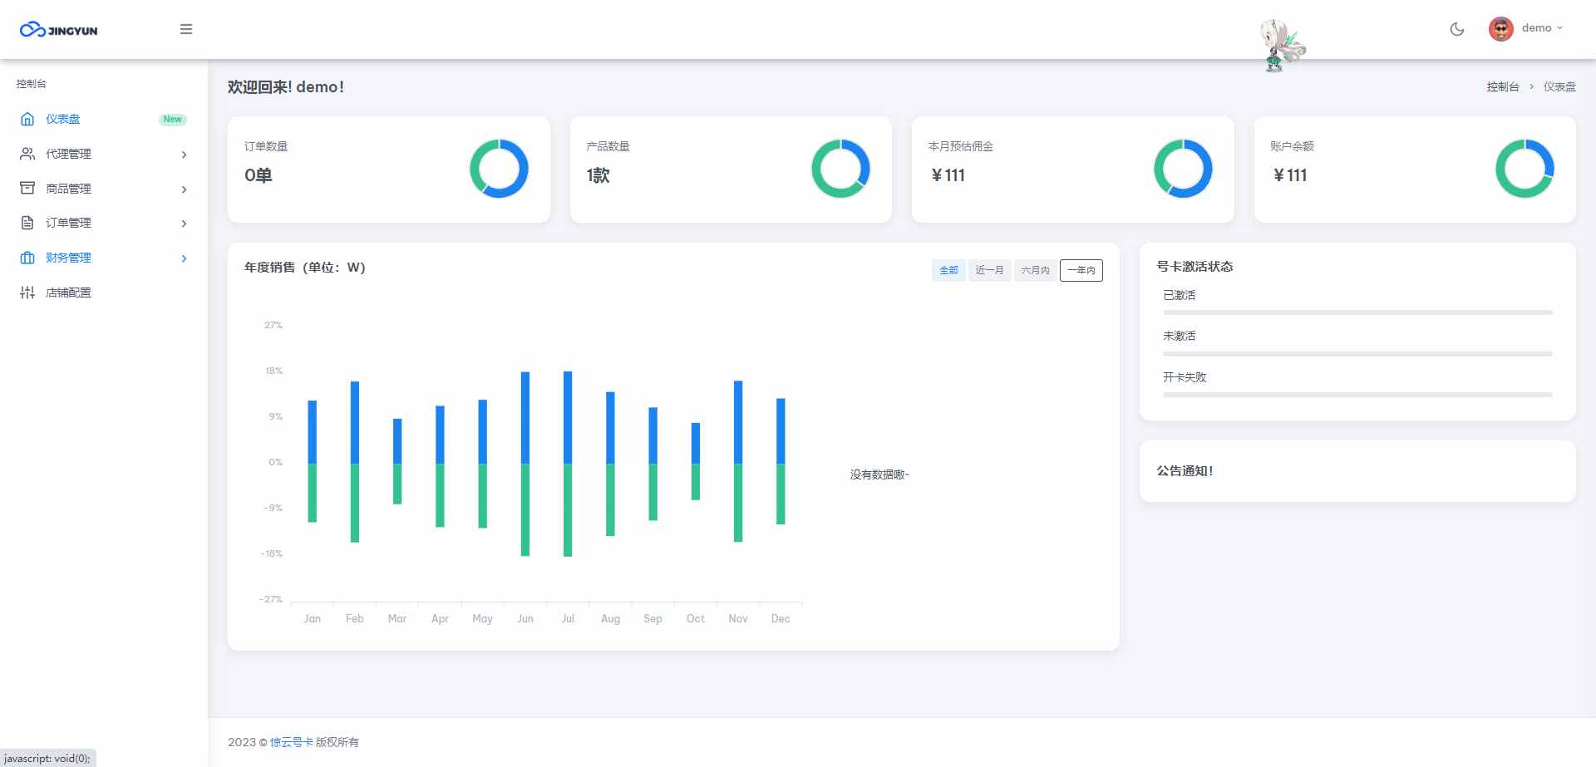Click the 商品管理 archive box icon

27,189
